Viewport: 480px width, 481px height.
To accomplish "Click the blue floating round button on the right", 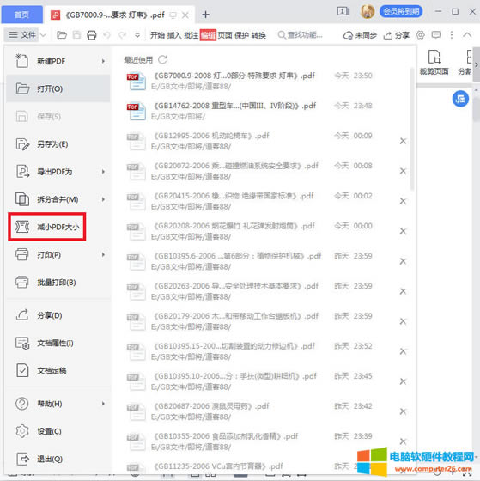I will click(460, 99).
